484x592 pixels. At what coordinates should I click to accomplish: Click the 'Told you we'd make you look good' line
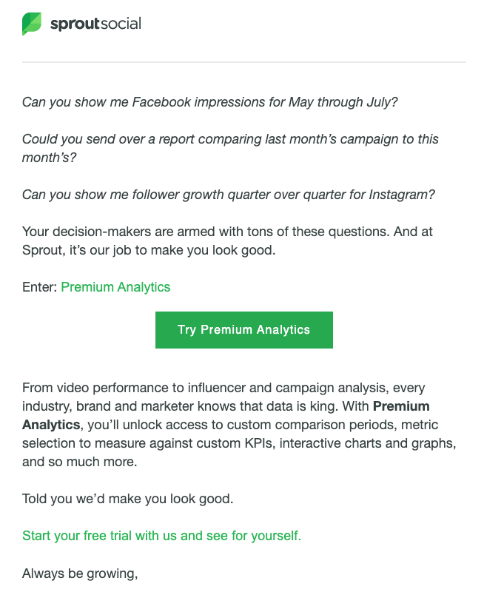pyautogui.click(x=127, y=499)
